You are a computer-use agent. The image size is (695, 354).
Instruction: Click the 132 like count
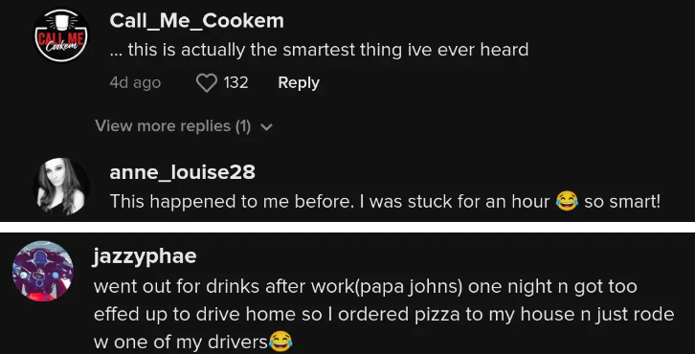235,83
